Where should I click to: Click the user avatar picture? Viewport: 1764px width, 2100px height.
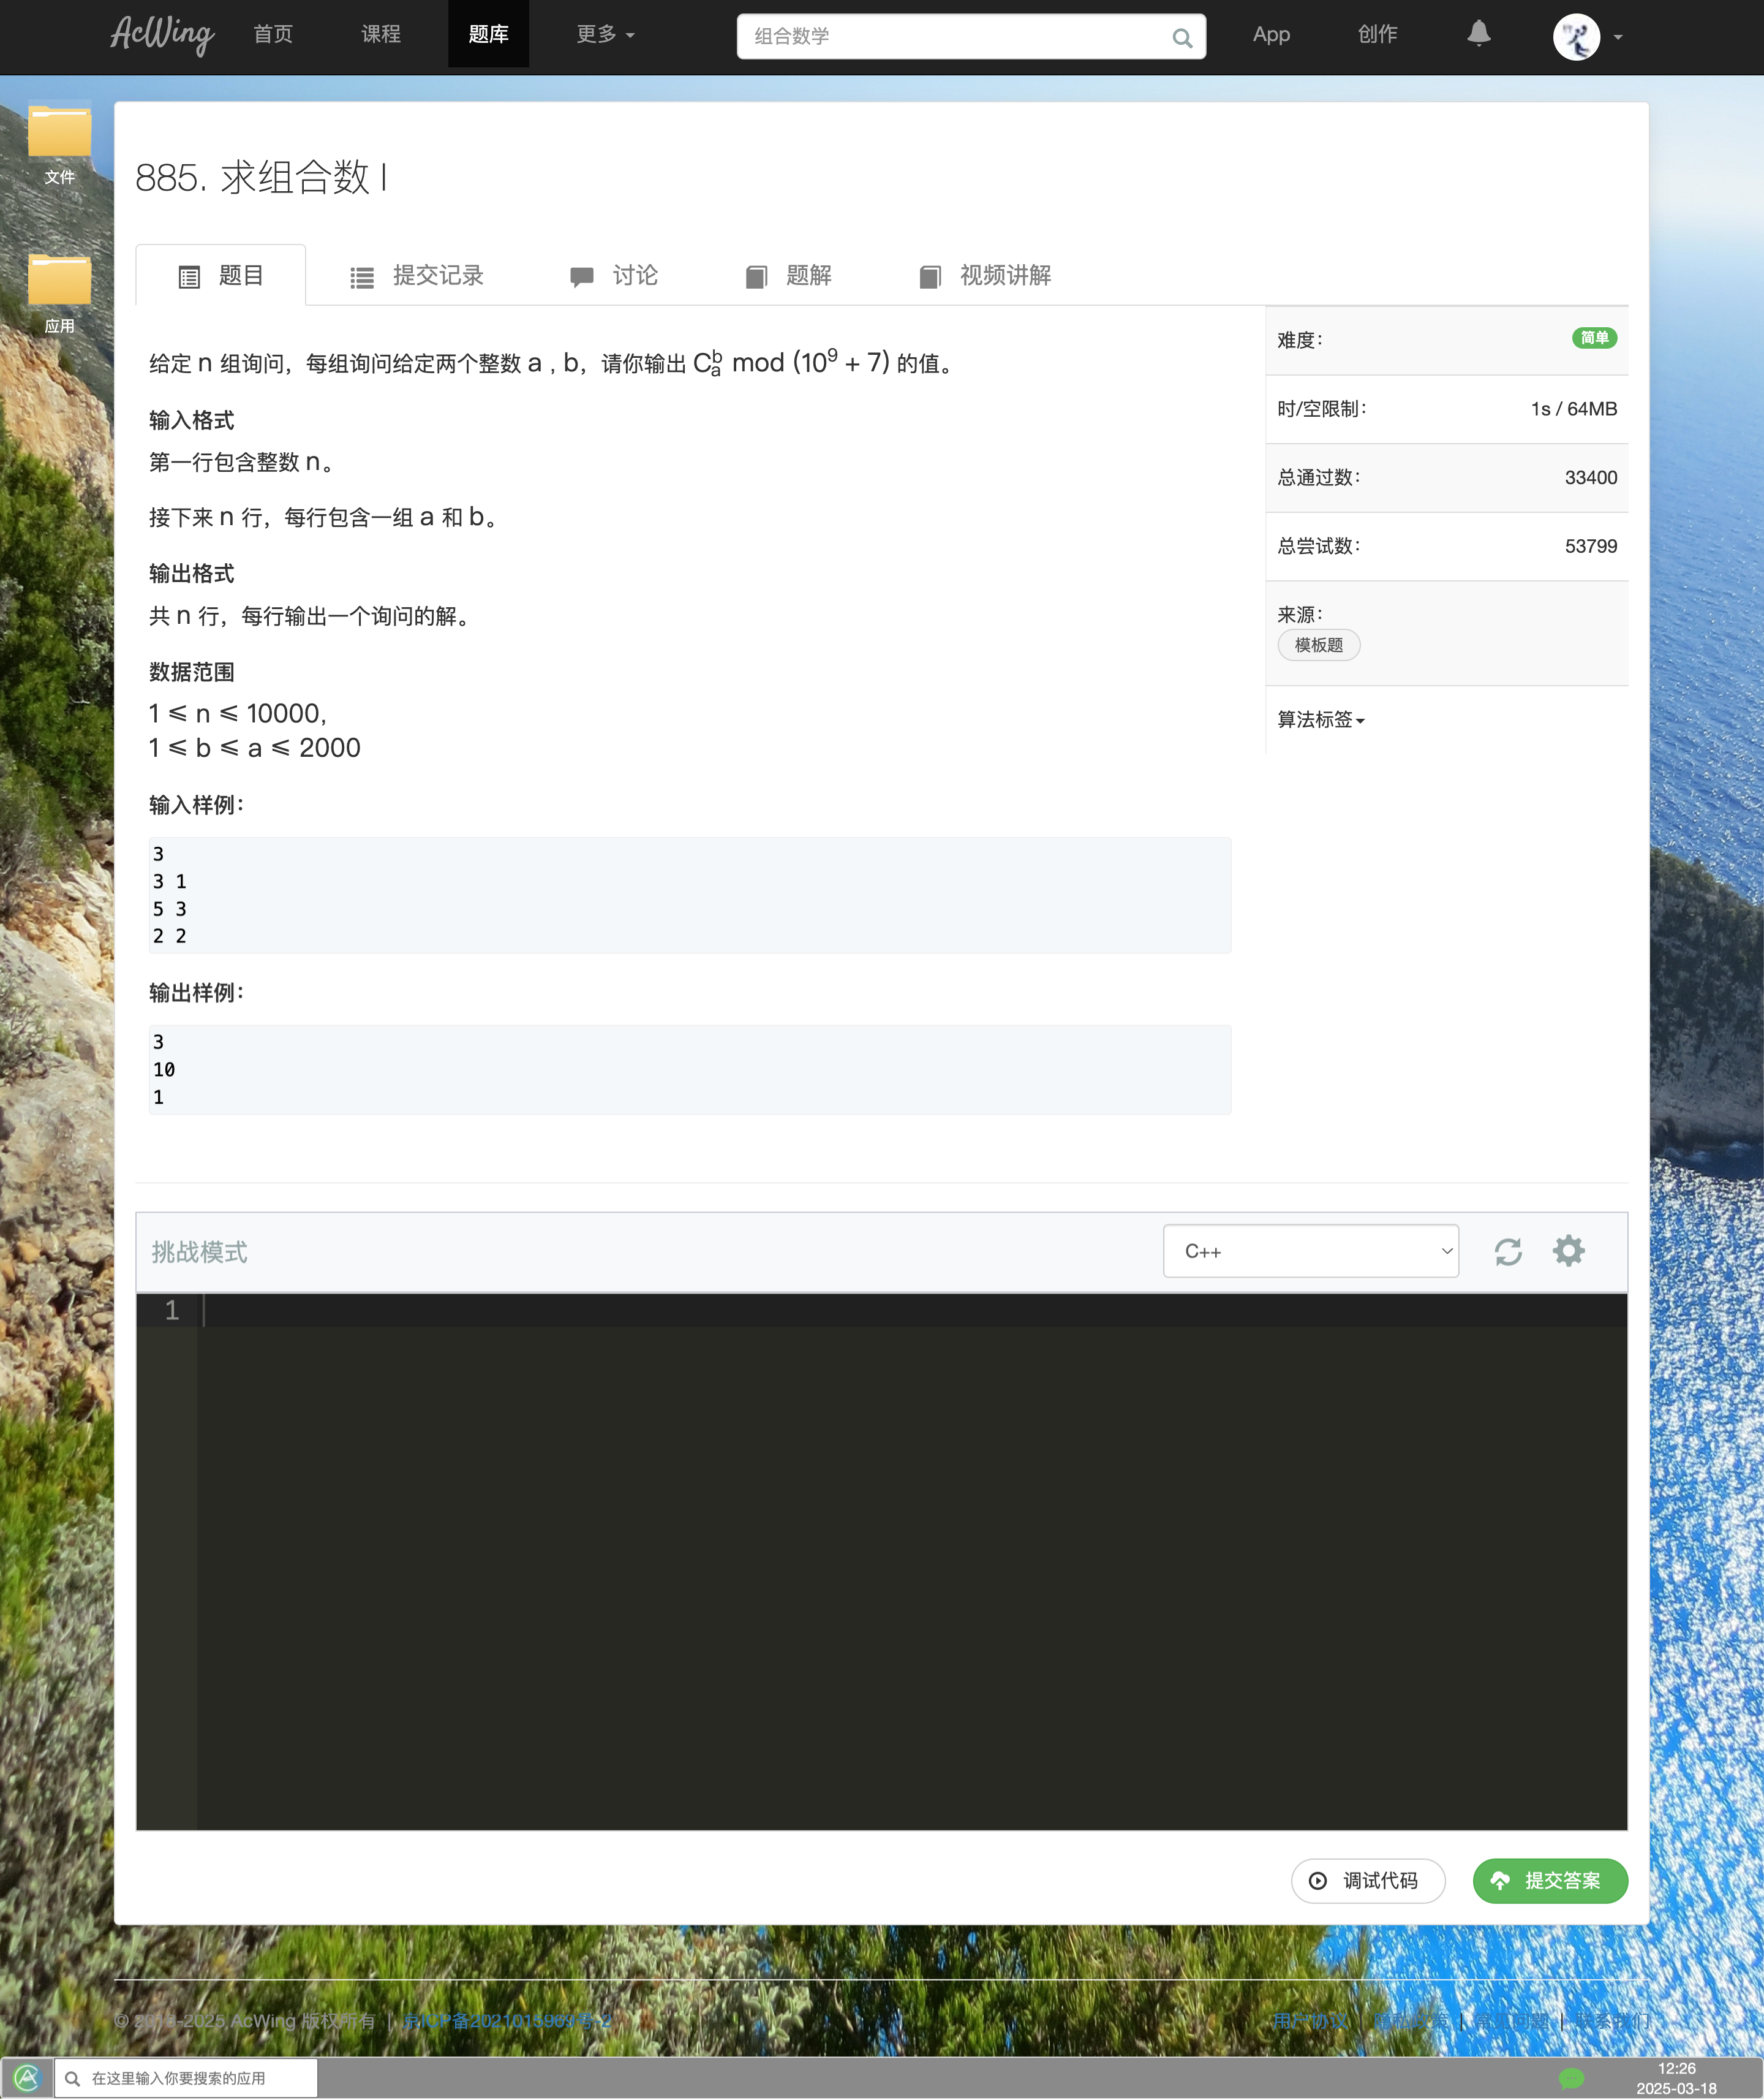[1576, 37]
